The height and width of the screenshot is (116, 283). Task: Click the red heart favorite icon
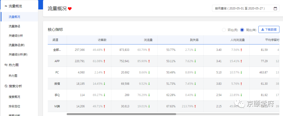(x=70, y=9)
